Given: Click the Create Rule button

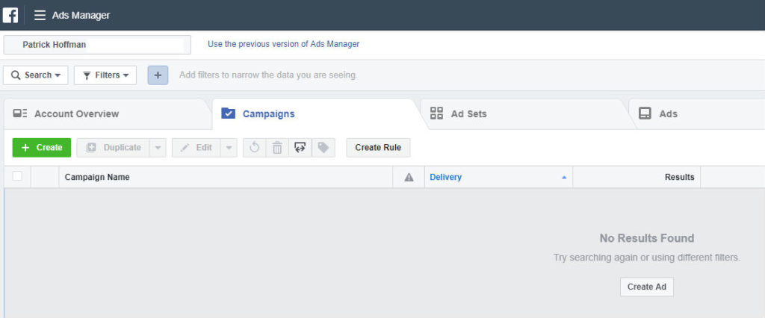Looking at the screenshot, I should point(378,147).
